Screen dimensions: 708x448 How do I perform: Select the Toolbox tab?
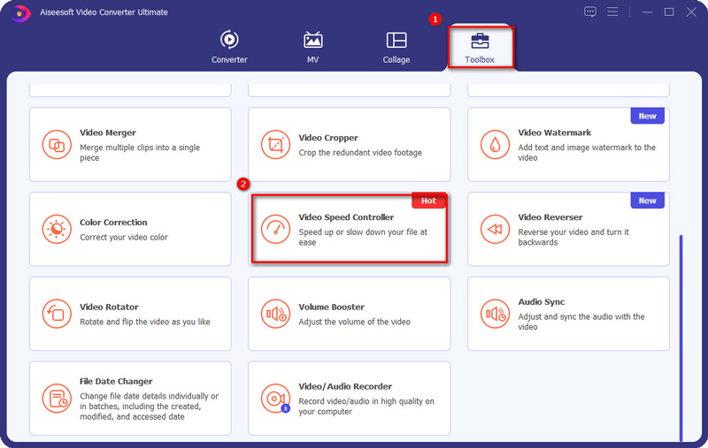tap(480, 47)
